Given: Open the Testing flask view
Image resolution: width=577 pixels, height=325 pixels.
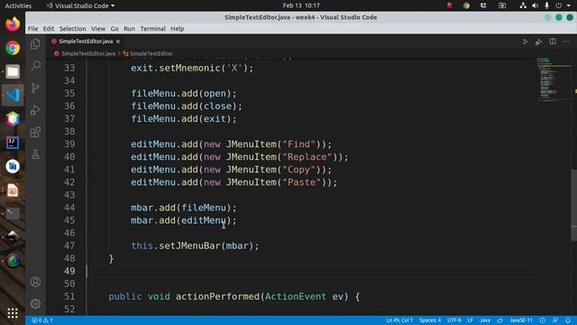Looking at the screenshot, I should pyautogui.click(x=35, y=154).
